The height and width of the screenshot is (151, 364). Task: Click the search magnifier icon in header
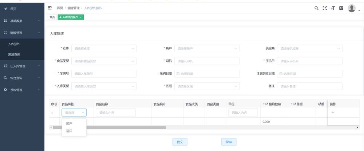[x=316, y=8]
